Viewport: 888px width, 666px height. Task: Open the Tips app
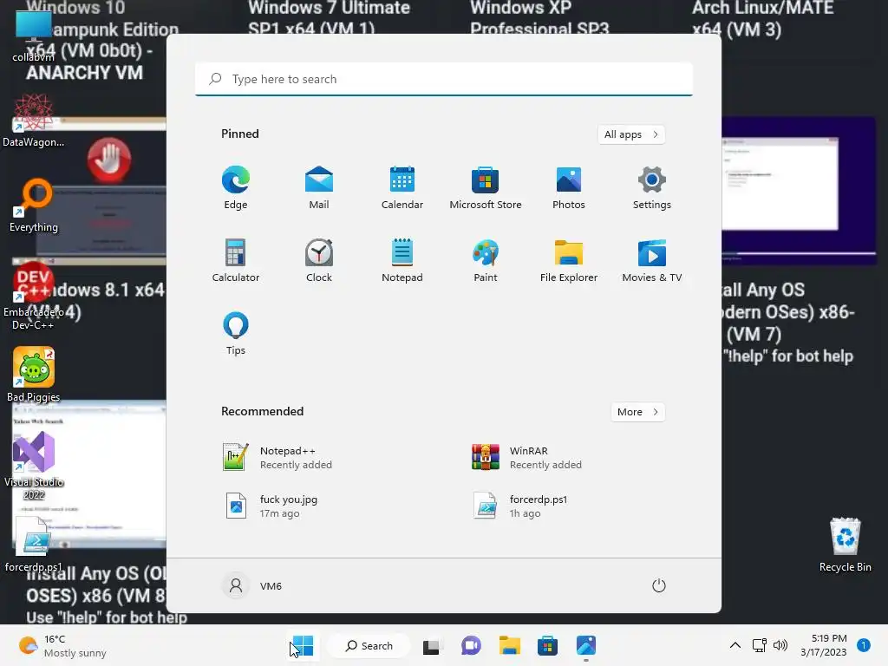(236, 334)
